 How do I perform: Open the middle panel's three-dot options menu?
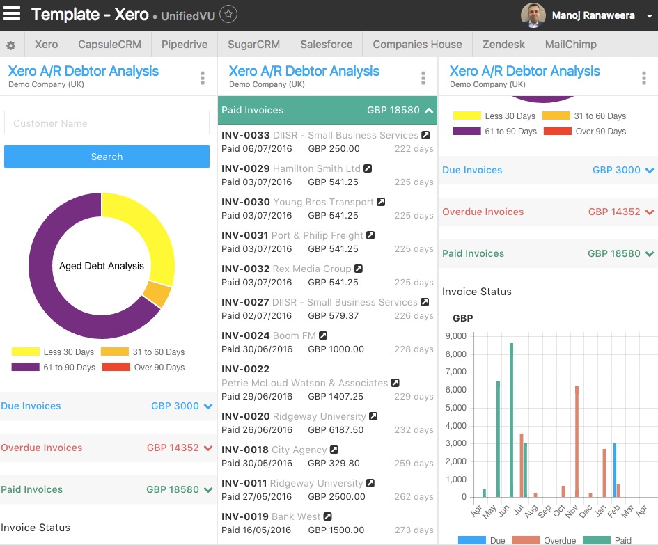423,78
